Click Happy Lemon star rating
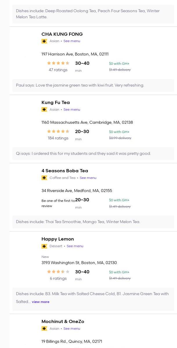177x348 pixels. click(58, 272)
